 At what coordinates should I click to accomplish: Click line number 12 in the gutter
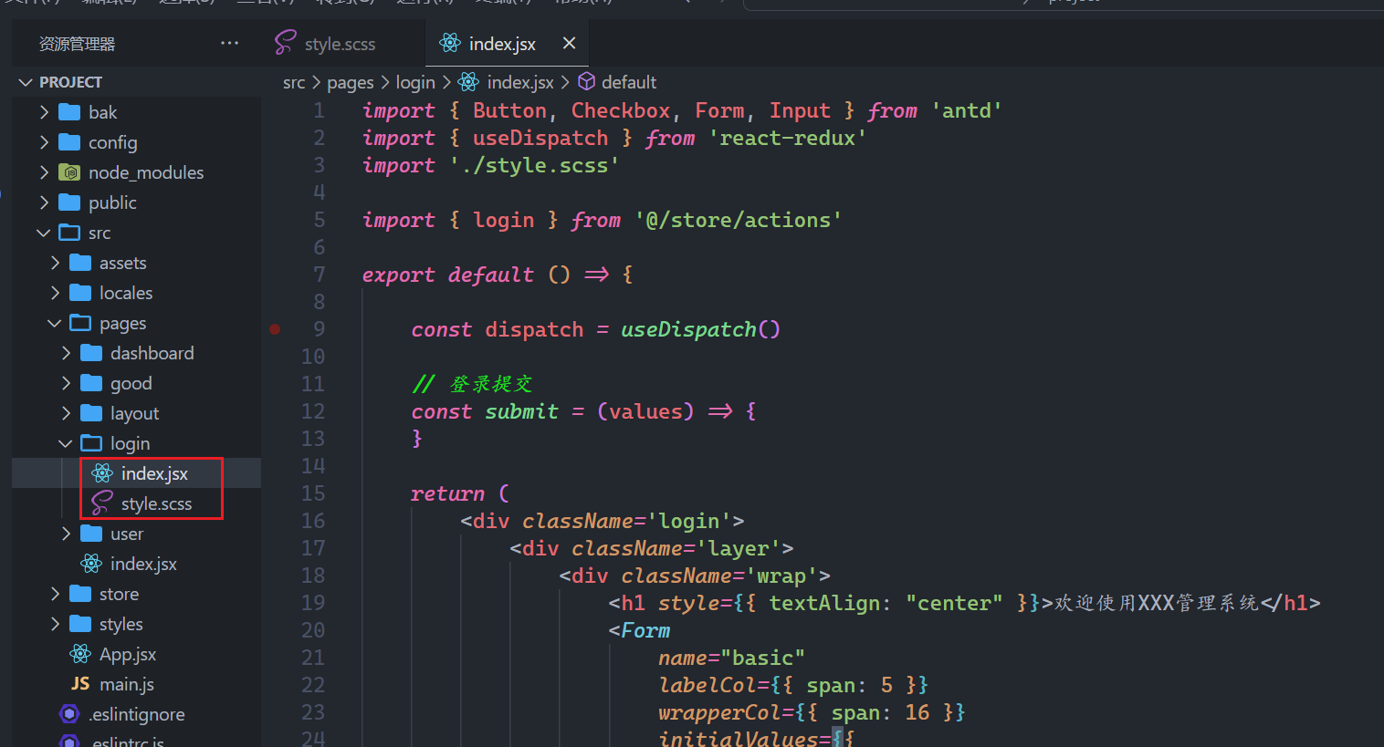tap(313, 411)
